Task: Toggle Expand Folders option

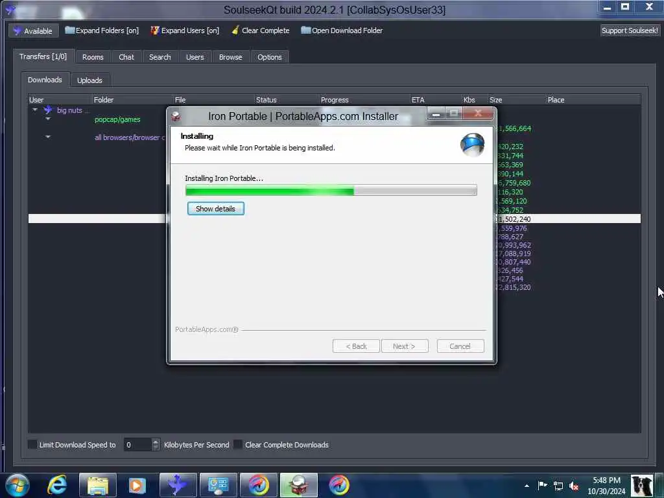Action: pyautogui.click(x=102, y=30)
